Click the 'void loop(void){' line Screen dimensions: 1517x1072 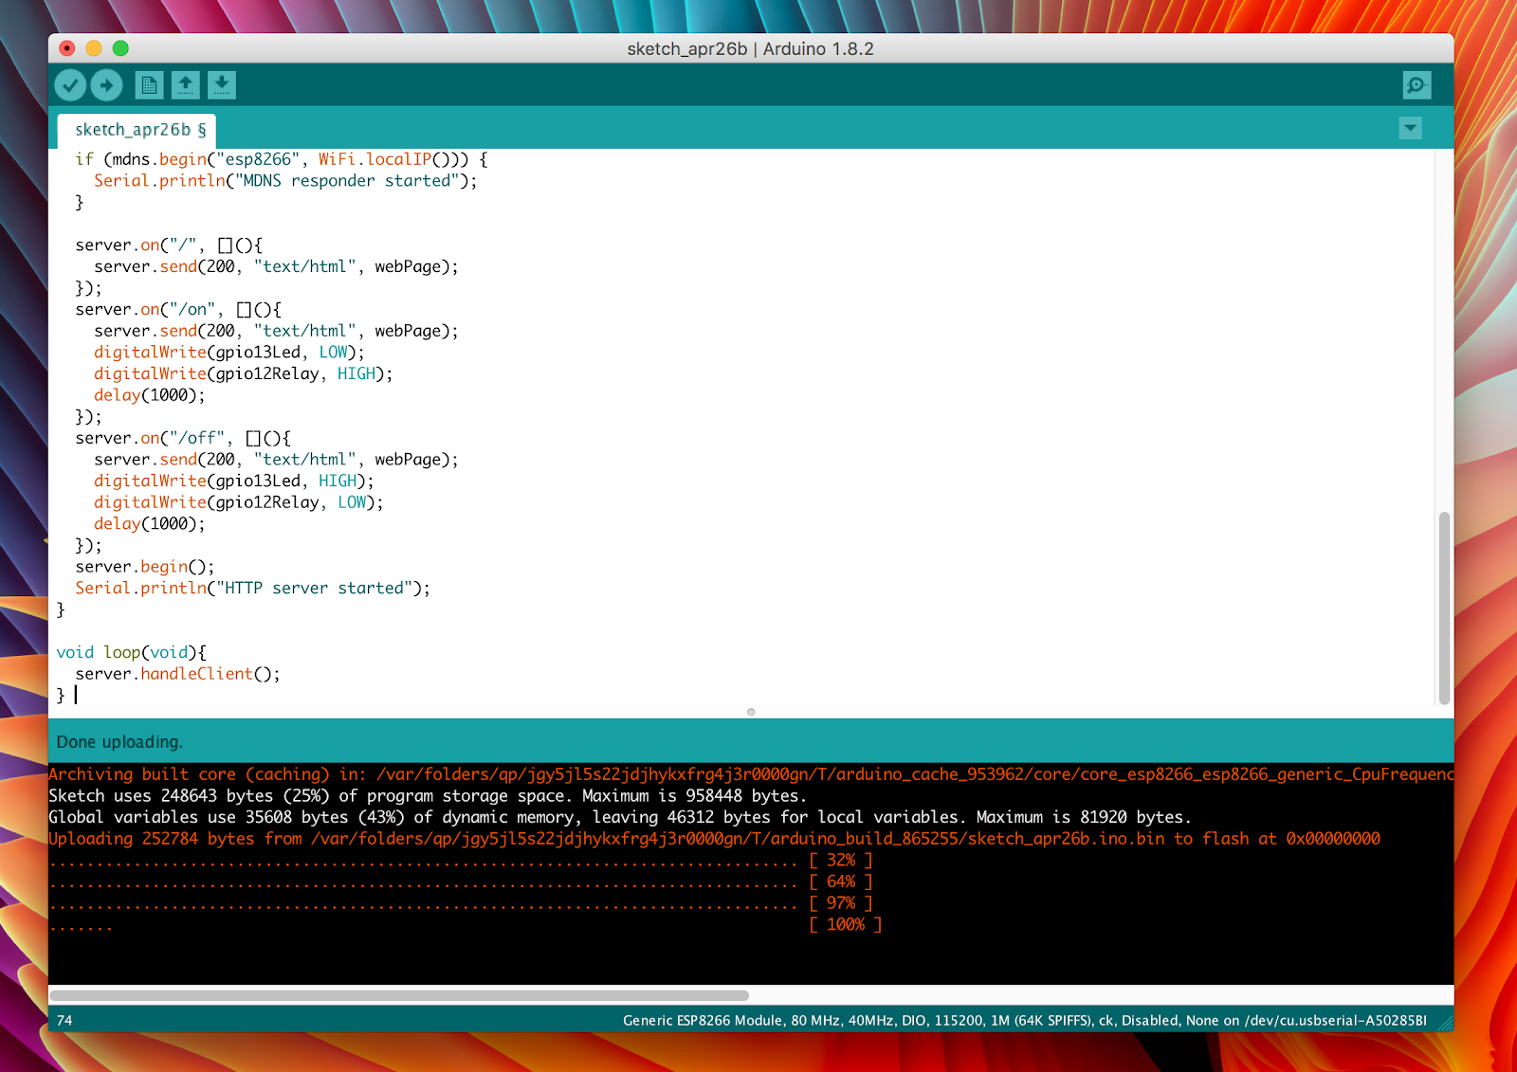[131, 652]
